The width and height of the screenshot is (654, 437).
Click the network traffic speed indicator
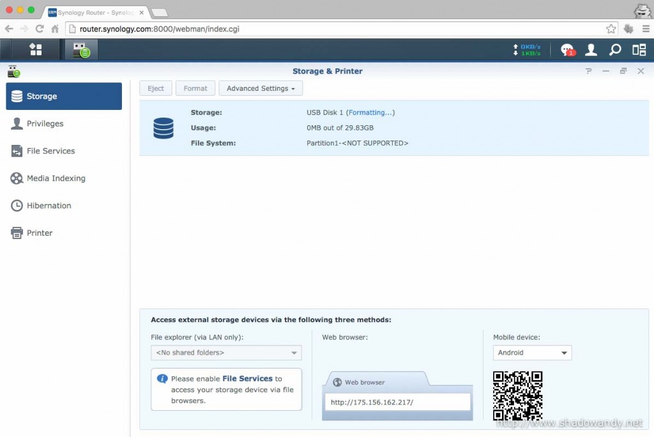click(528, 49)
